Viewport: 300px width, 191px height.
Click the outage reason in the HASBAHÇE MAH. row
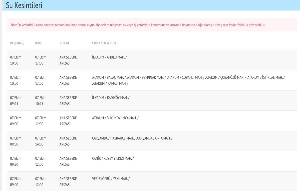[x=68, y=141]
